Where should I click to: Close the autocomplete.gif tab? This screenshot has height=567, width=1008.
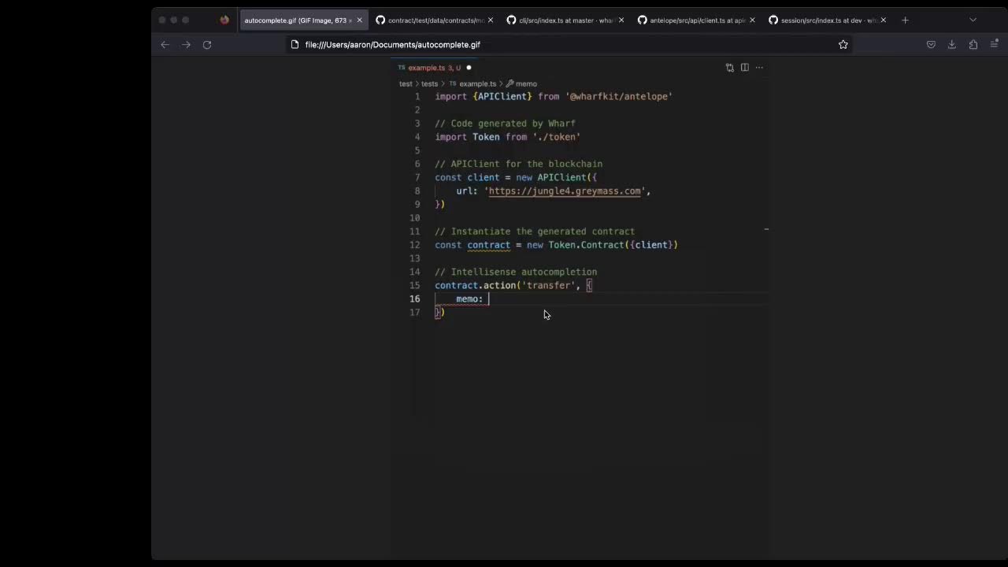pos(359,20)
